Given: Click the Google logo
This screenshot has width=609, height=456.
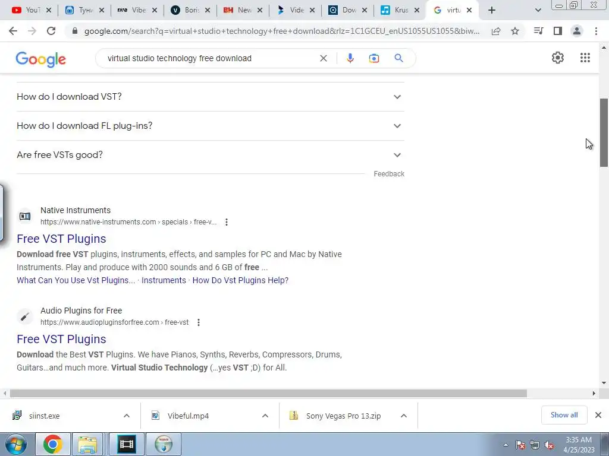Looking at the screenshot, I should [41, 59].
